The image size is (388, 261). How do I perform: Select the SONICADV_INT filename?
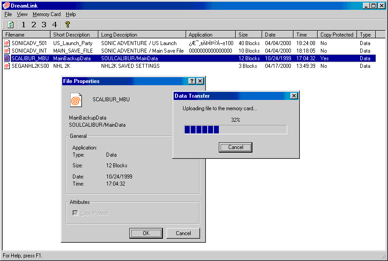click(29, 51)
